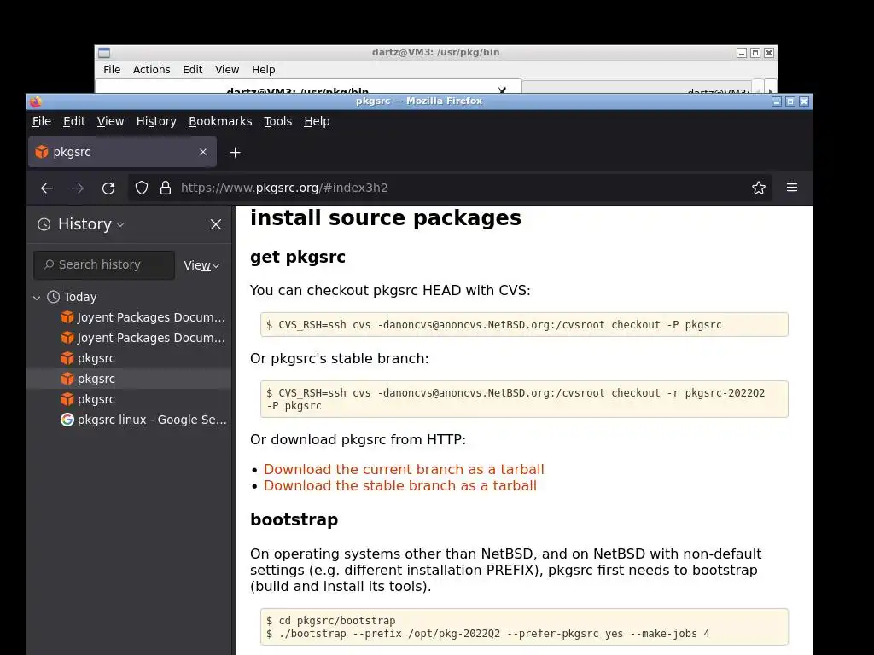
Task: Open the Bookmarks menu in Firefox
Action: [x=220, y=121]
